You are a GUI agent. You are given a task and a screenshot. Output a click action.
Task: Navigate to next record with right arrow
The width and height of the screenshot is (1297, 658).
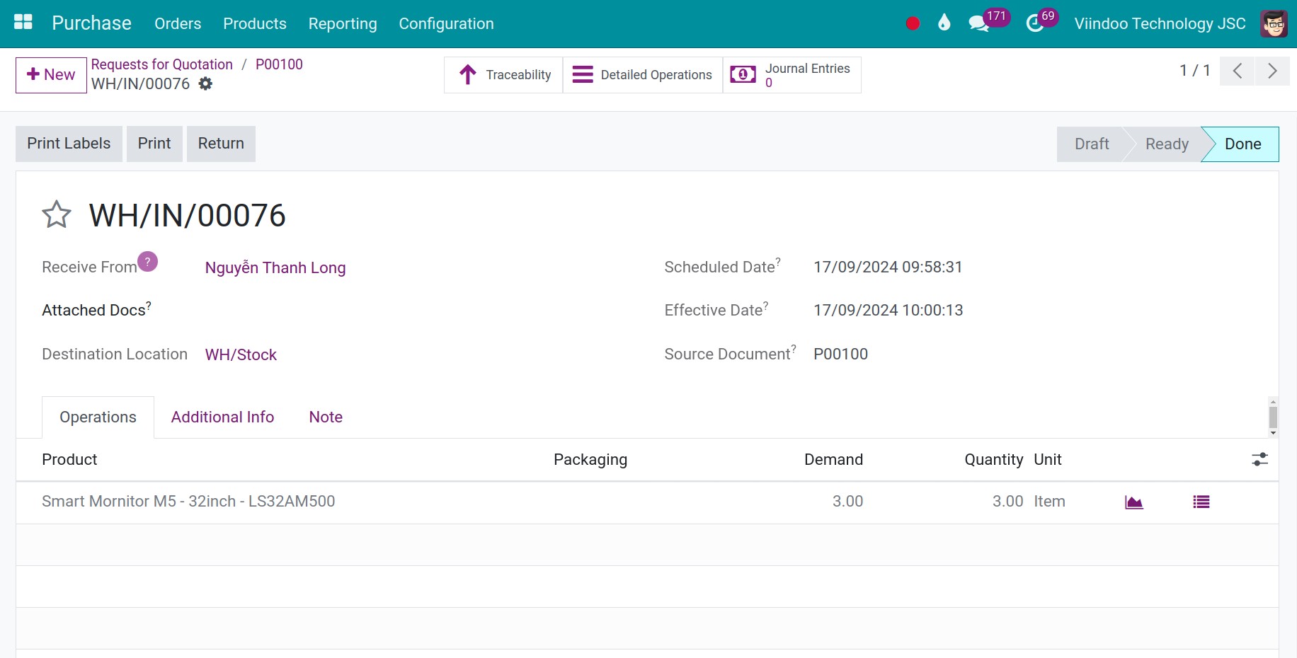[1272, 71]
